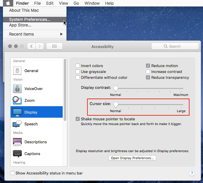Image resolution: width=203 pixels, height=183 pixels.
Task: Enable Increase contrast checkbox
Action: tap(148, 71)
